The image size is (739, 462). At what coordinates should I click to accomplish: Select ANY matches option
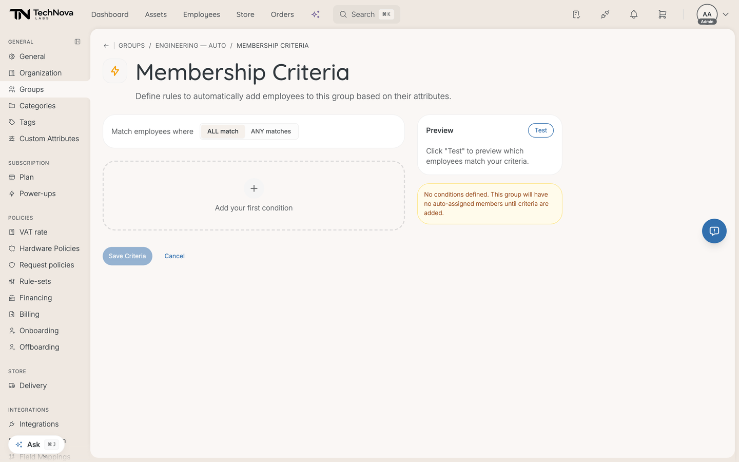click(271, 131)
